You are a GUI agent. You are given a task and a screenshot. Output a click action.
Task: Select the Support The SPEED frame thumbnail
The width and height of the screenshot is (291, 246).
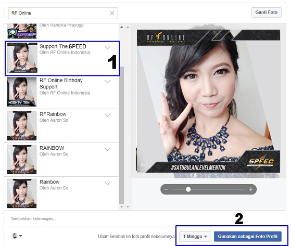coord(22,58)
